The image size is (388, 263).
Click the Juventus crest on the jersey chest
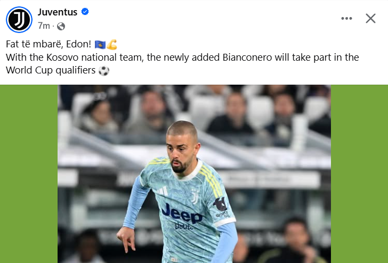pyautogui.click(x=195, y=196)
